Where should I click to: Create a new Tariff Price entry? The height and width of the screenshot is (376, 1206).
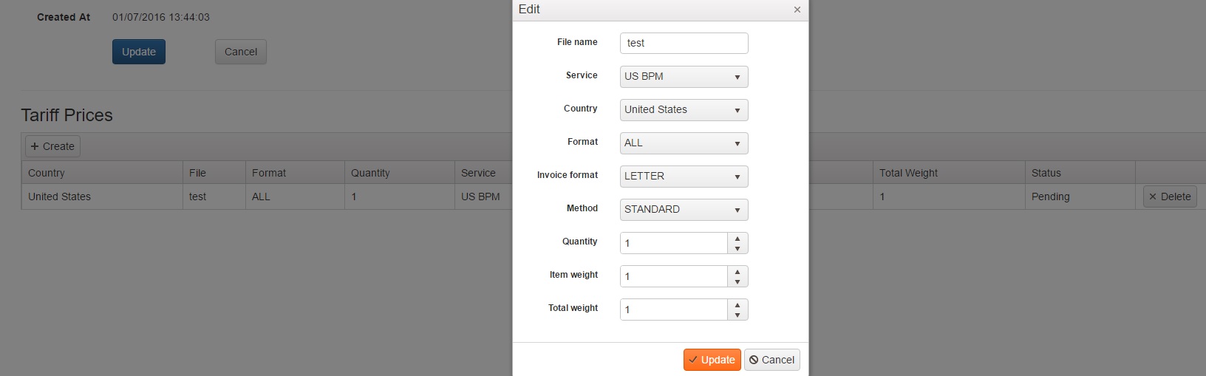(52, 146)
